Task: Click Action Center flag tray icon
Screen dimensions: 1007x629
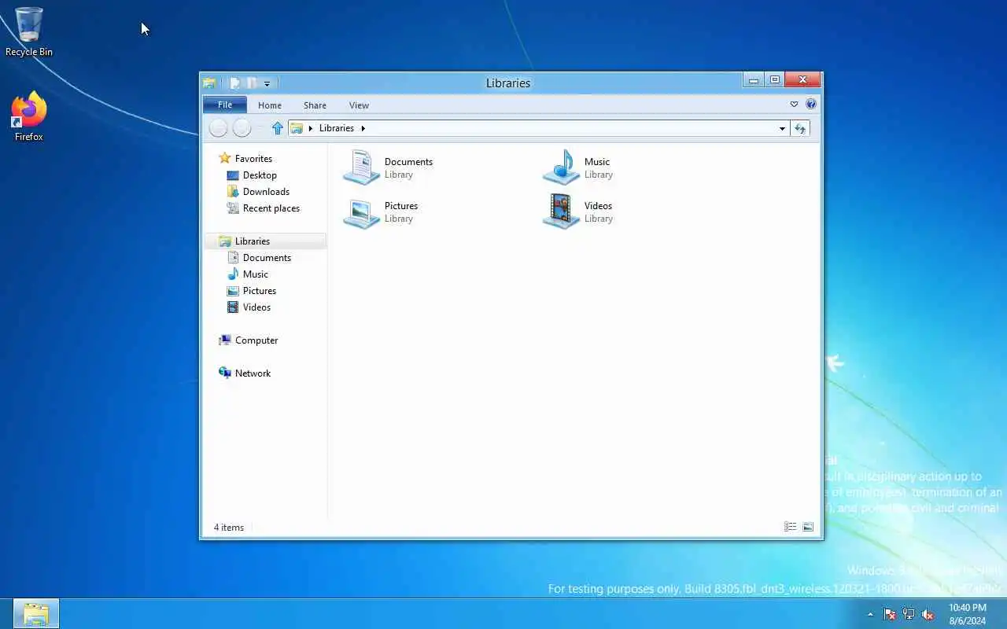Action: (890, 614)
